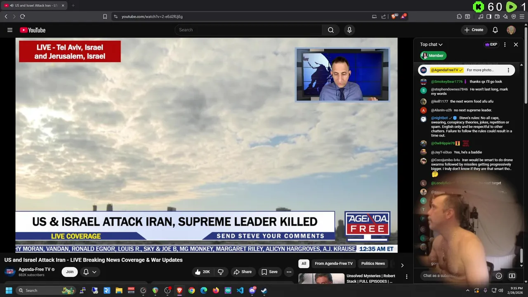Open Unsolved Mysteries Robert Stack title

tap(371, 278)
